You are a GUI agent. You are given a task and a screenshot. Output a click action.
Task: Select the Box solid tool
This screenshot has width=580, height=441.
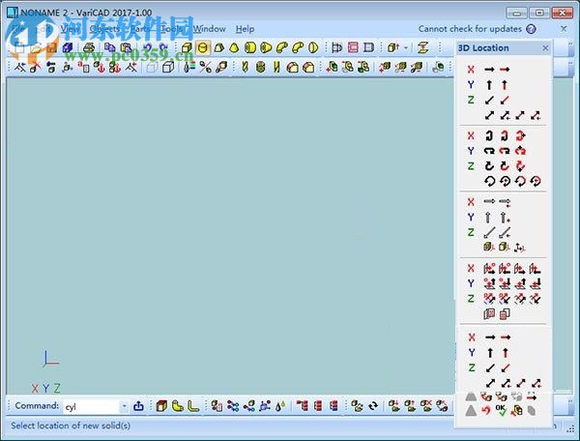[187, 47]
